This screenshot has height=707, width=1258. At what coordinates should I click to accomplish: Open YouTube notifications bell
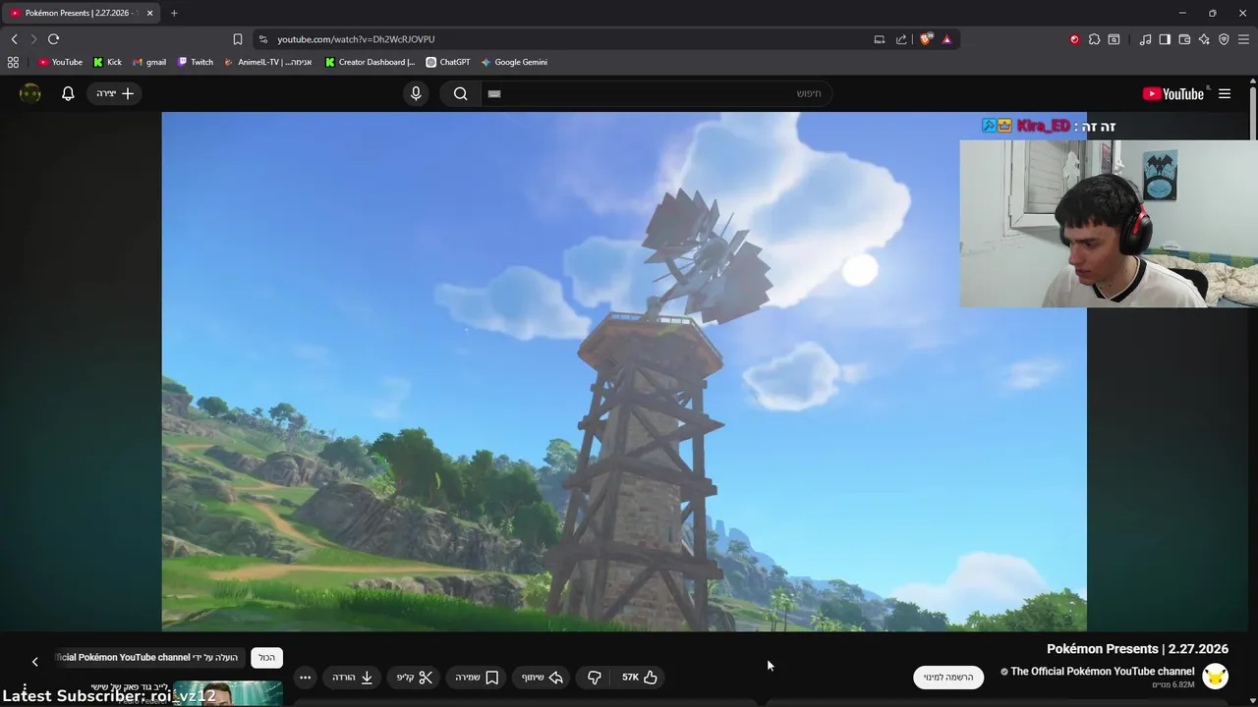[x=68, y=93]
